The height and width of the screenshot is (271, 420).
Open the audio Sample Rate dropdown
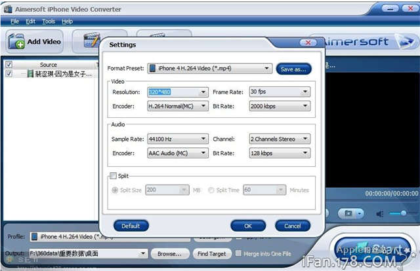(x=177, y=139)
